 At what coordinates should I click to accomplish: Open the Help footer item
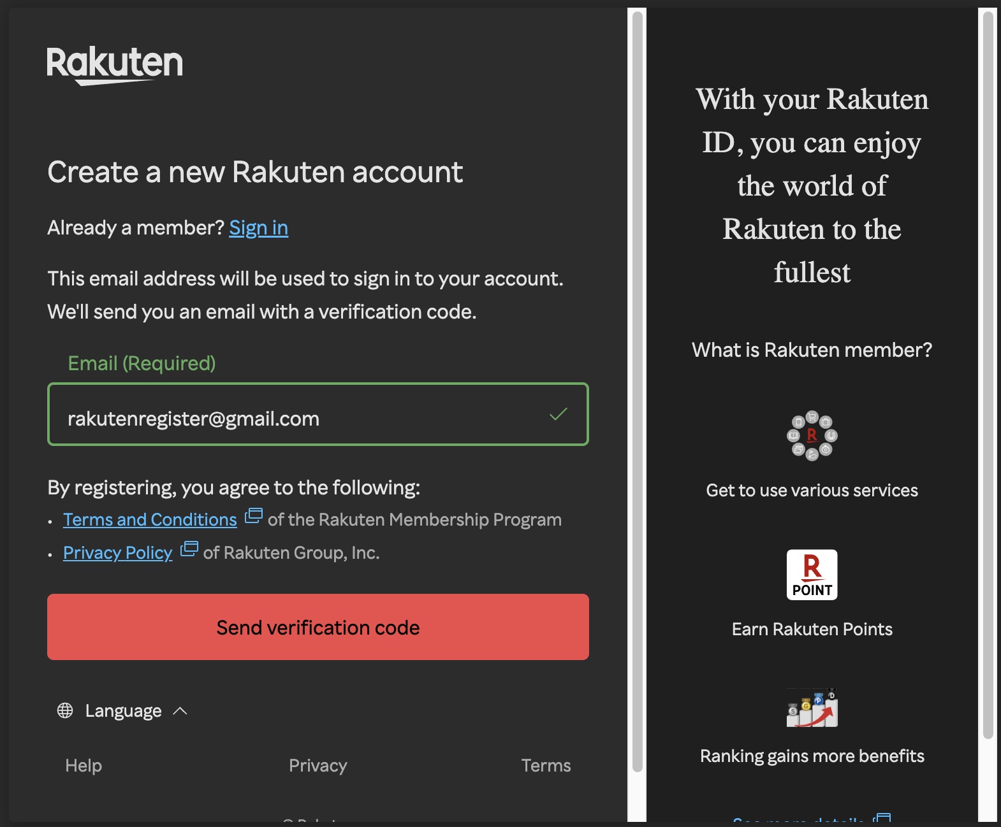click(x=84, y=765)
